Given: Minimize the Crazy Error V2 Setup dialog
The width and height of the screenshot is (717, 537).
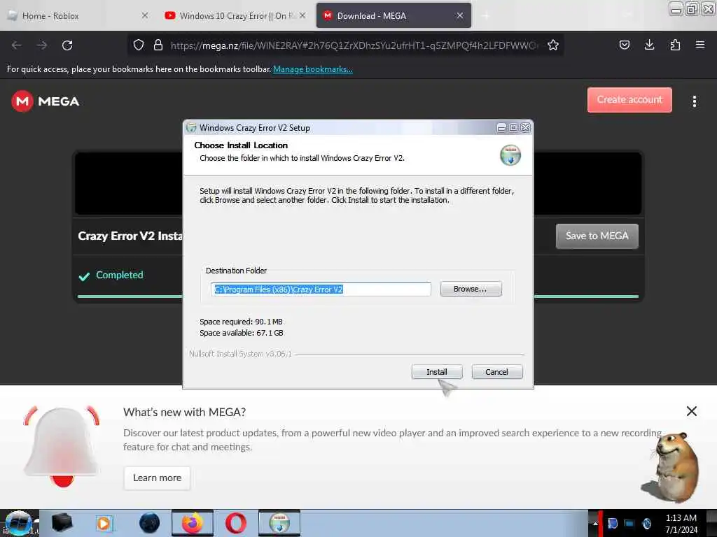Looking at the screenshot, I should coord(501,128).
